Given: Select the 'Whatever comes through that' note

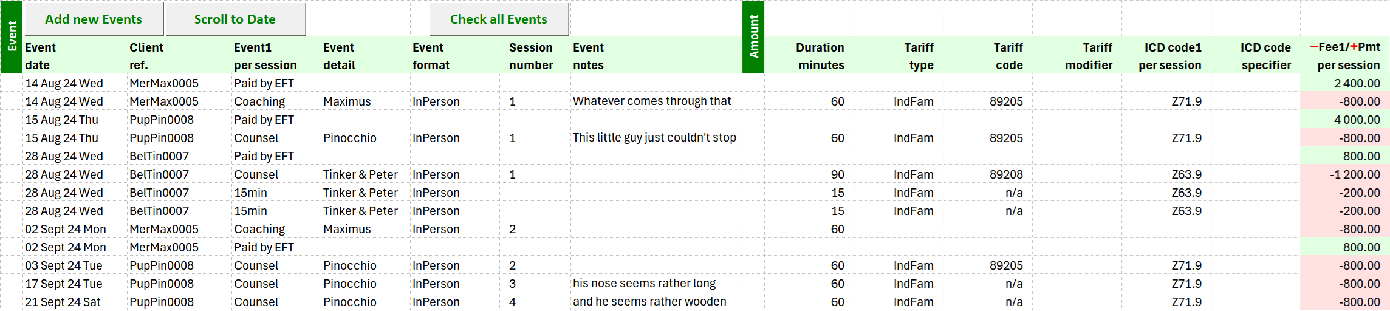Looking at the screenshot, I should coord(652,101).
